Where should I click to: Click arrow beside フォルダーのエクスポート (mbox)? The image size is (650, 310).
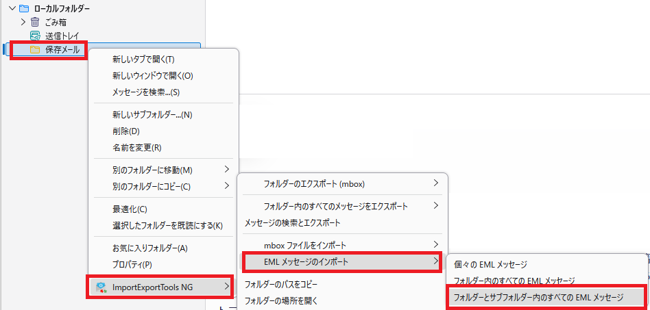pyautogui.click(x=435, y=183)
